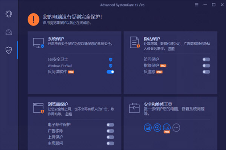Open the PRO screen tool icon
The width and height of the screenshot is (226, 150).
pos(167,128)
